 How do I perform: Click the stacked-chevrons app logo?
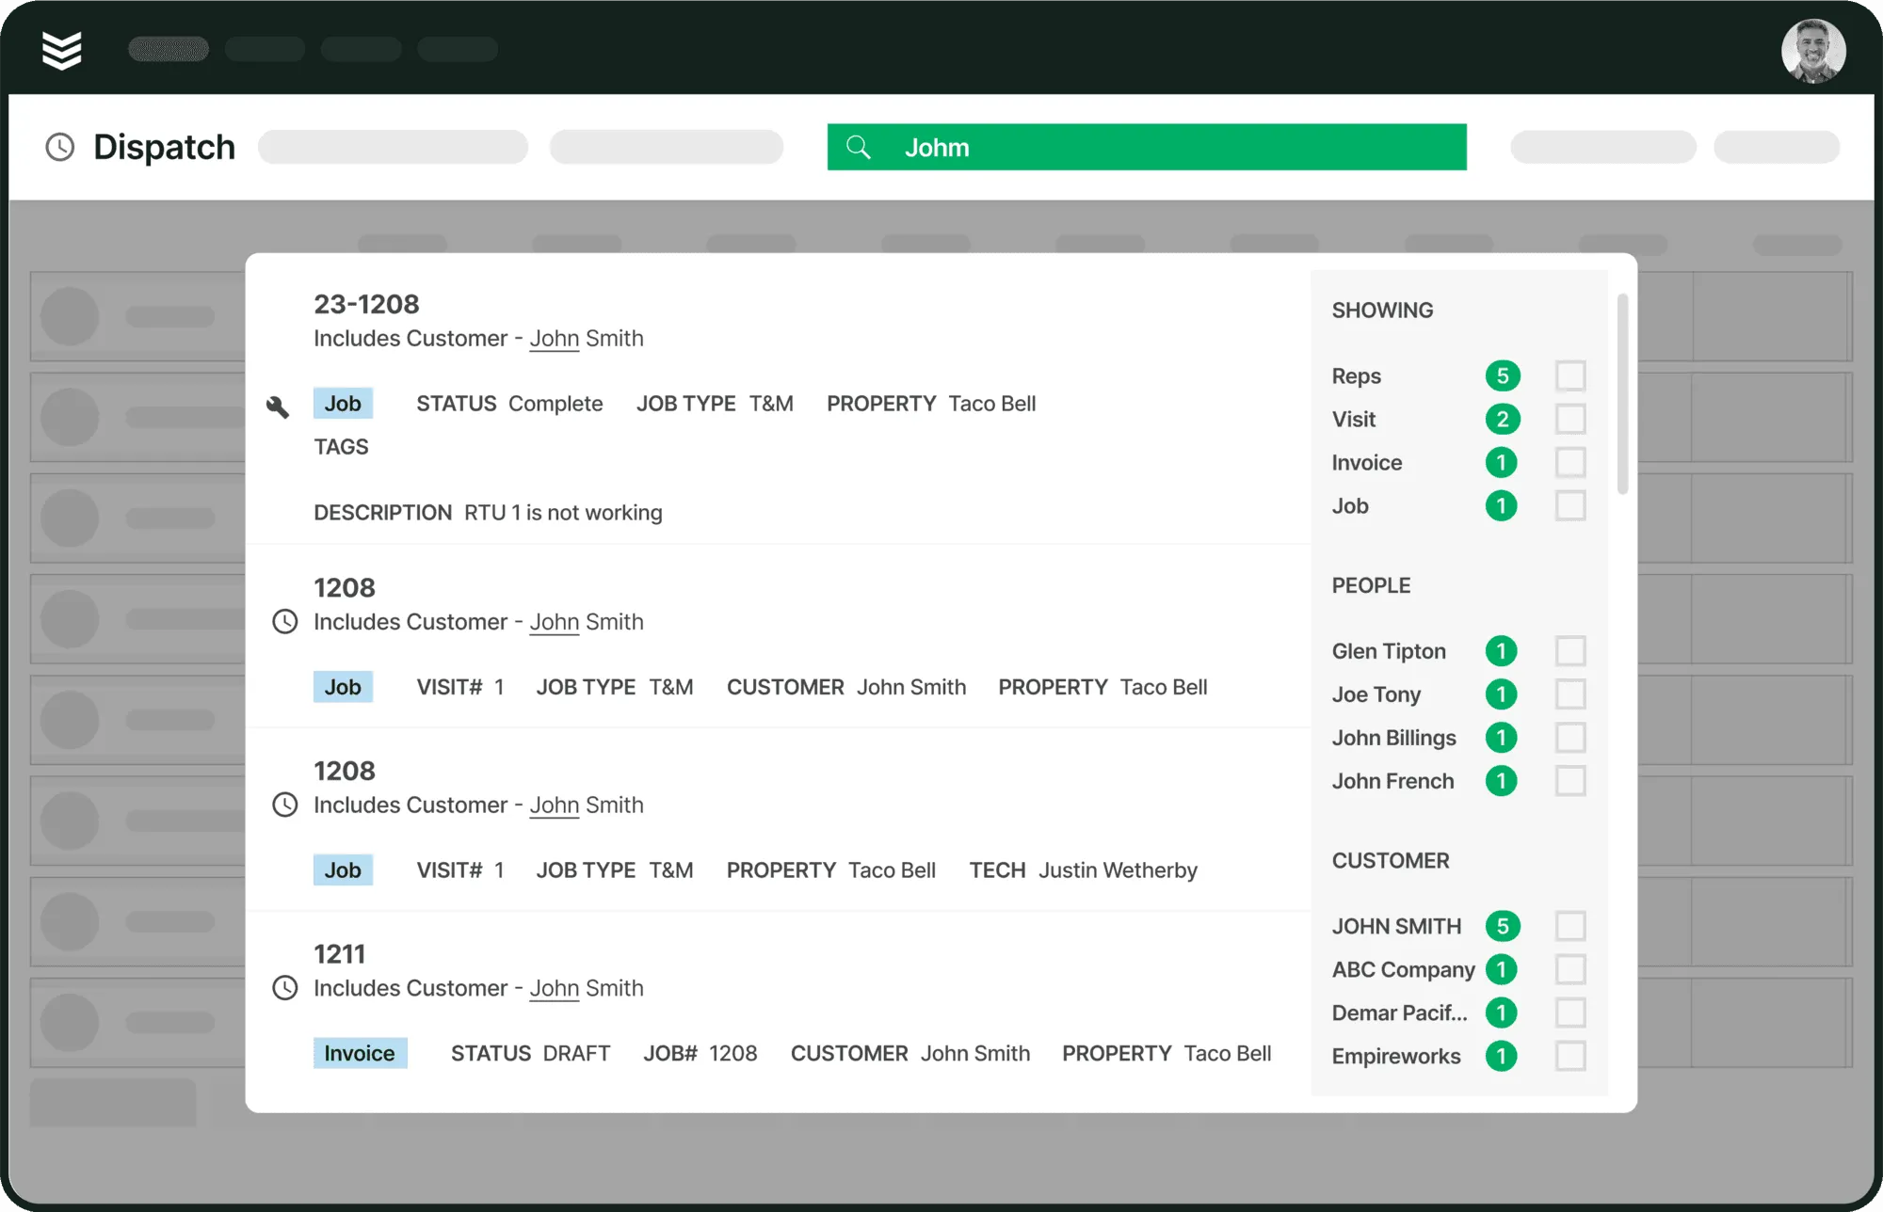tap(62, 50)
